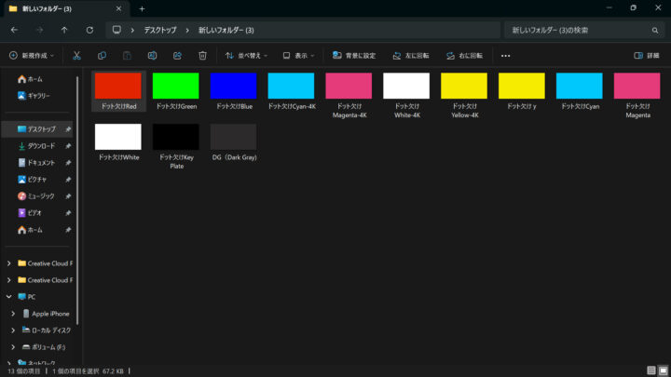Screen dimensions: 671x377
Task: Click the Rename icon in toolbar
Action: (152, 56)
